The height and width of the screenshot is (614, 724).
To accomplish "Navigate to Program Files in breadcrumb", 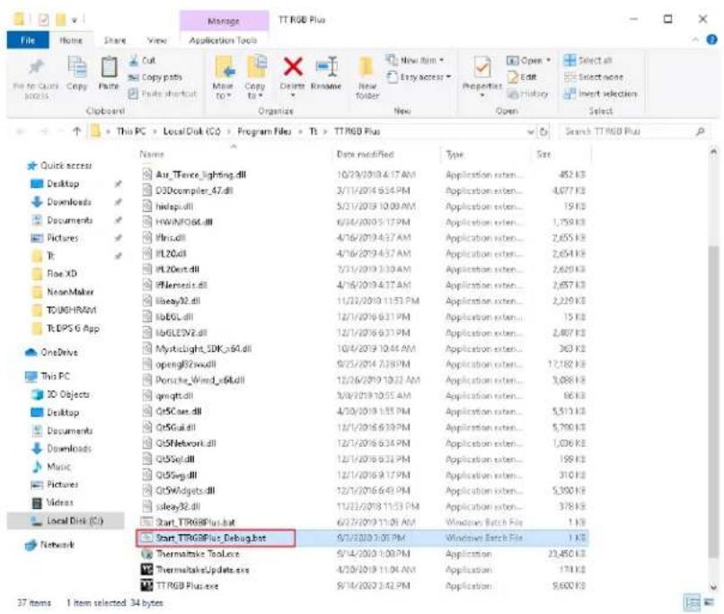I will tap(264, 131).
